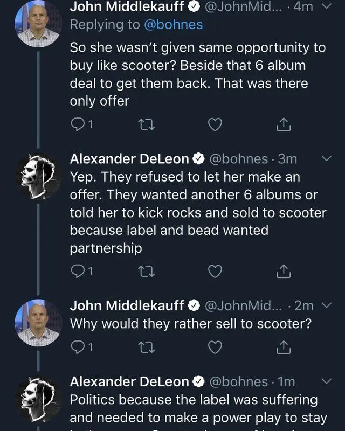
Task: Reply to John's first tweet about 6 album deal
Action: point(78,125)
